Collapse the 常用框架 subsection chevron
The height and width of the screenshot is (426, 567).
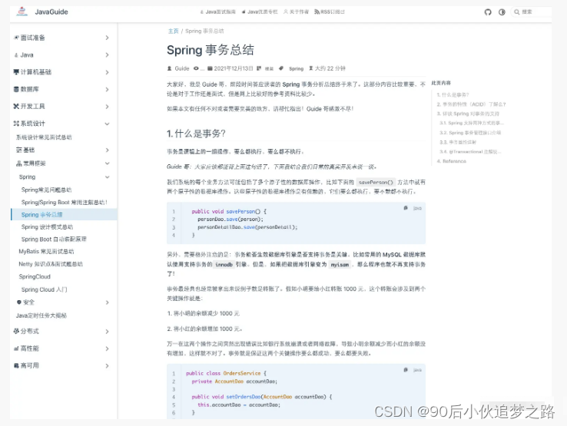point(107,163)
